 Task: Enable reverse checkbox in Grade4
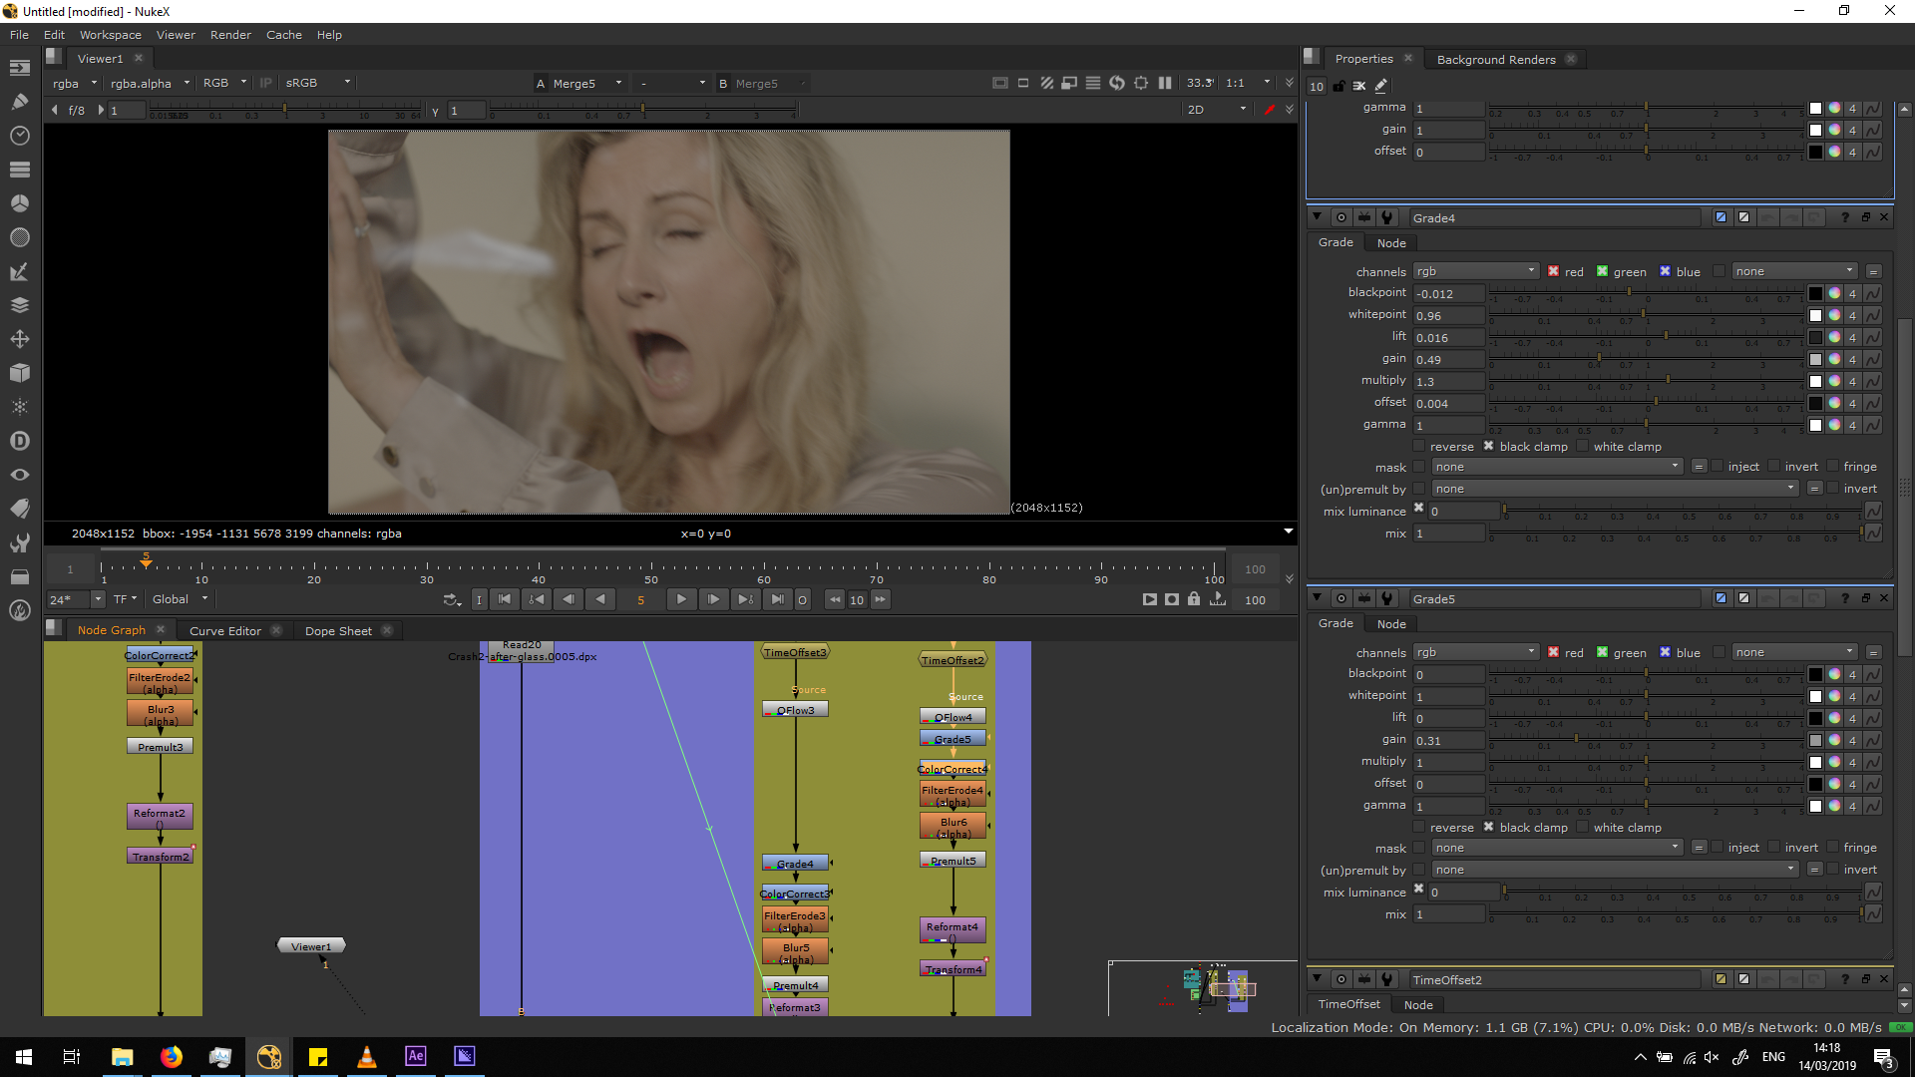click(1419, 447)
